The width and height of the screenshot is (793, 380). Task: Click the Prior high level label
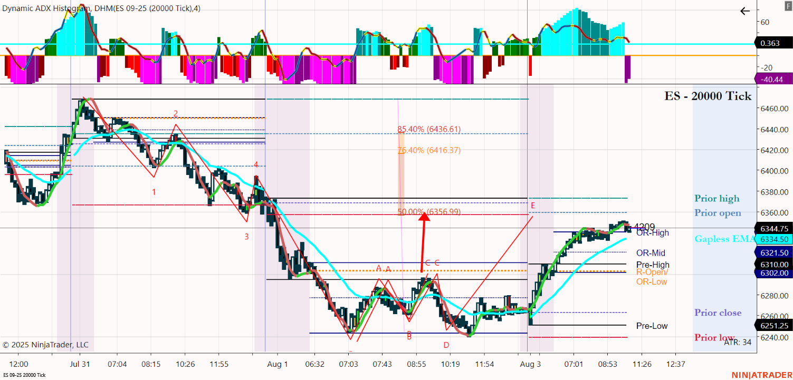717,199
